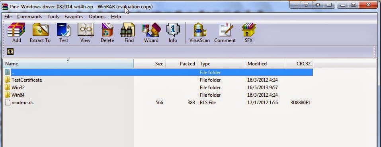Launch the Wizard tool
The width and height of the screenshot is (381, 147).
151,32
